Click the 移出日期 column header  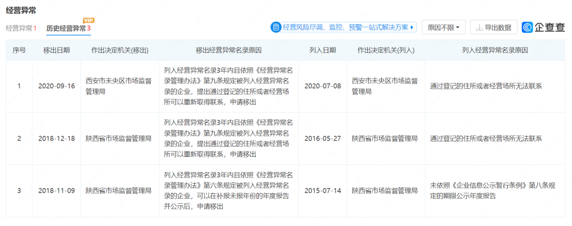click(x=56, y=50)
